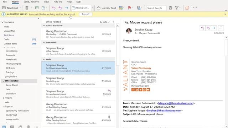Switch to Tasks view in navigation bar
Viewport: 228px width, 128px height.
tap(28, 127)
